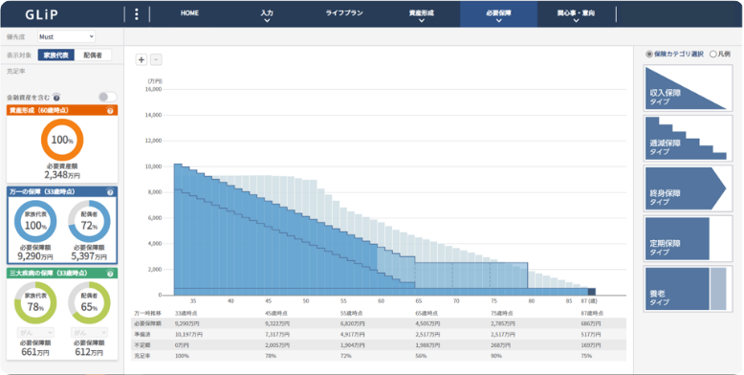744x375 pixels.
Task: Open the 配偶者 がん dropdown
Action: (89, 333)
